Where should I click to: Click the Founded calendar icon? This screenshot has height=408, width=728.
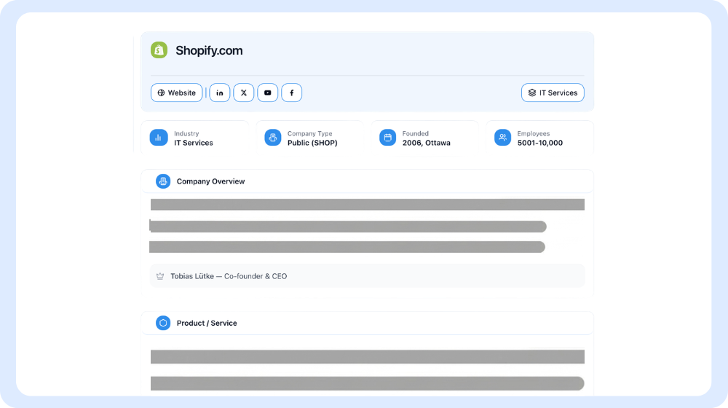pos(388,138)
